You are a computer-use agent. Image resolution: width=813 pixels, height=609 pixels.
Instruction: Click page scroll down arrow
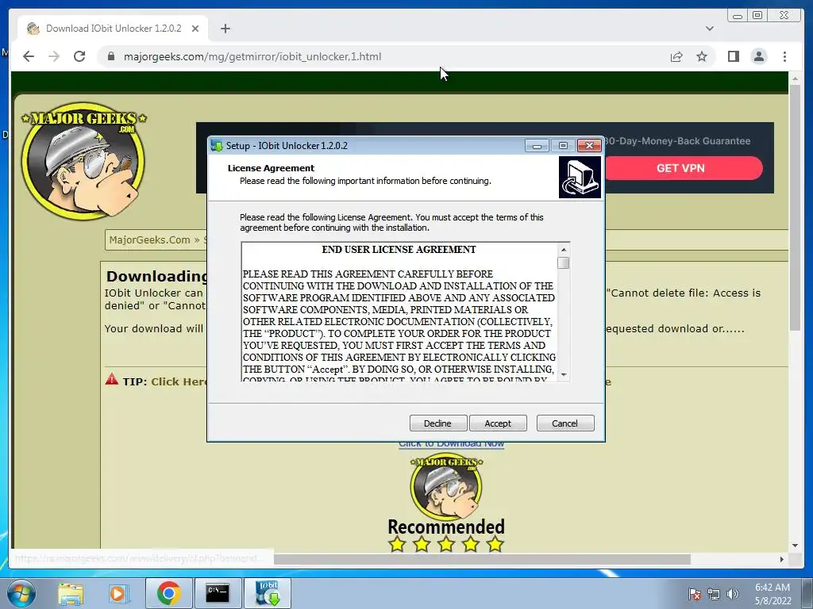click(x=795, y=546)
